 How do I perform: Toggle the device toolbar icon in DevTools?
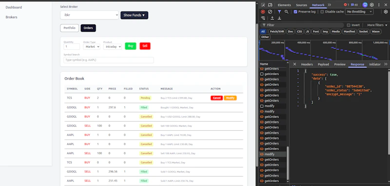coord(270,5)
